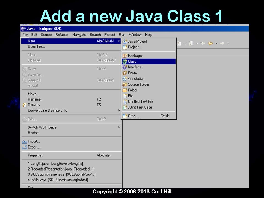Viewport: 264px width, 198px height.
Task: Choose Source Folder entry
Action: (149, 84)
